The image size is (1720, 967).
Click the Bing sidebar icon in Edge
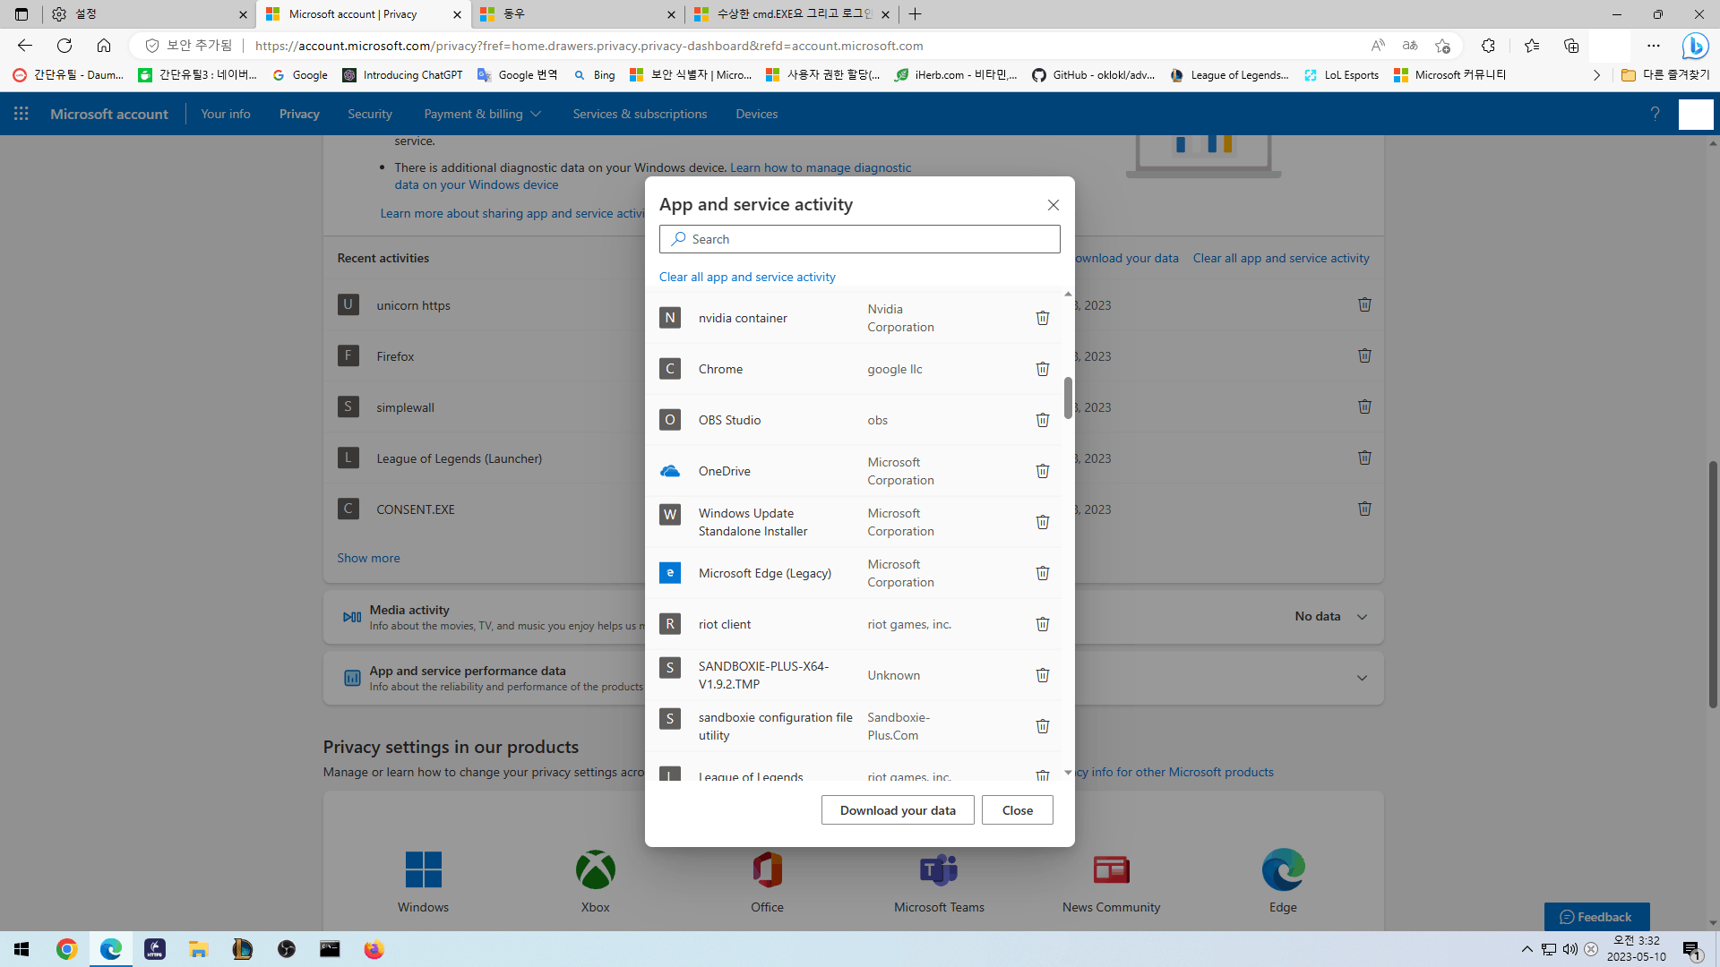[x=1695, y=46]
